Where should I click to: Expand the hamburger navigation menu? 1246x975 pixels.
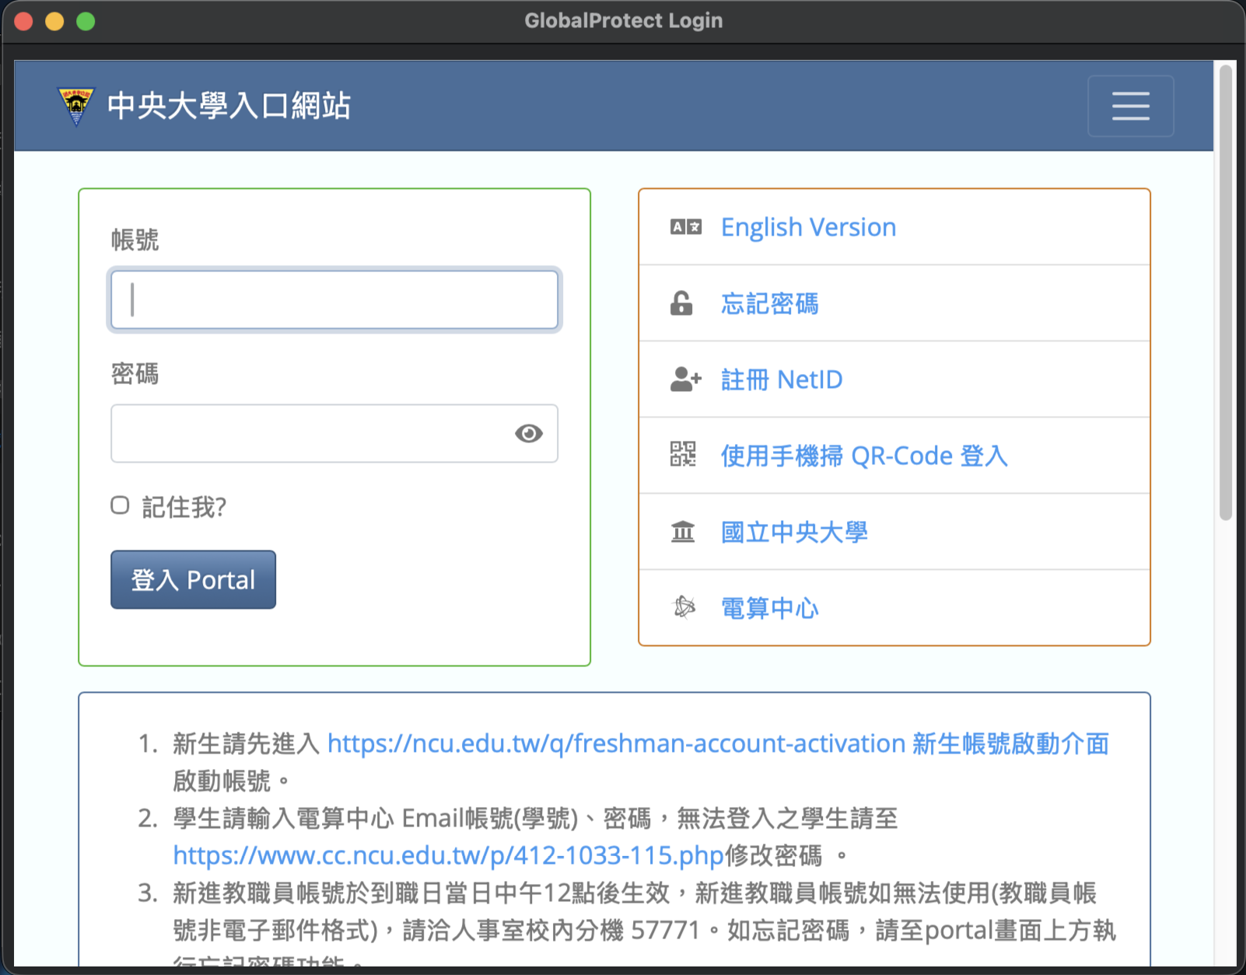(1130, 106)
